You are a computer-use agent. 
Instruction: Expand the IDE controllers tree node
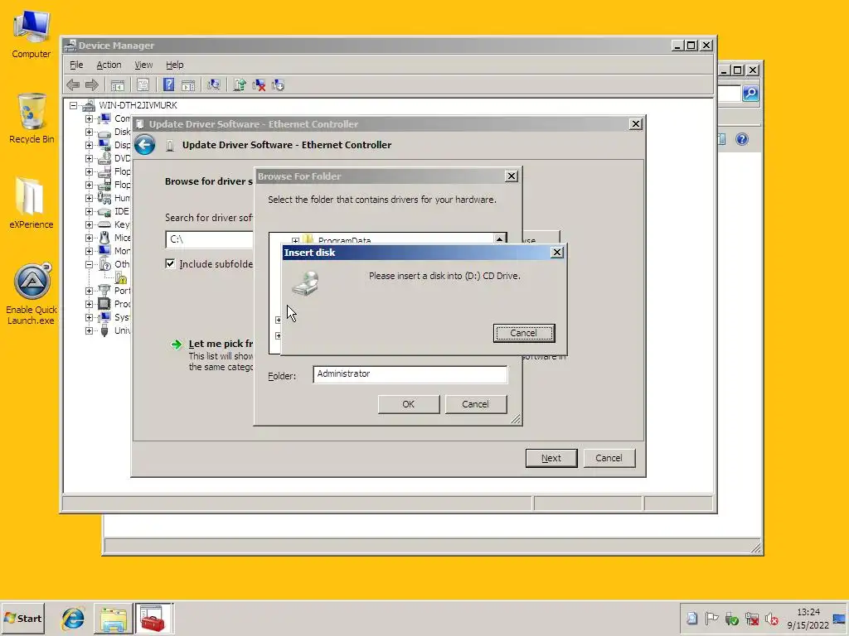point(89,211)
